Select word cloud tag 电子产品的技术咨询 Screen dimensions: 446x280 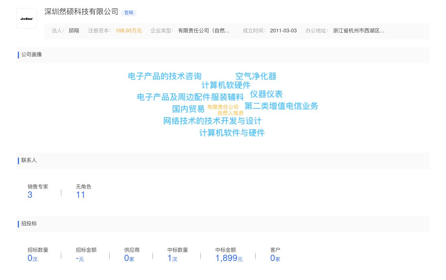pos(165,76)
